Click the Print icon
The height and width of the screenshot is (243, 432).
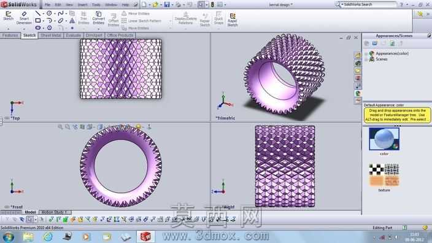179,5
